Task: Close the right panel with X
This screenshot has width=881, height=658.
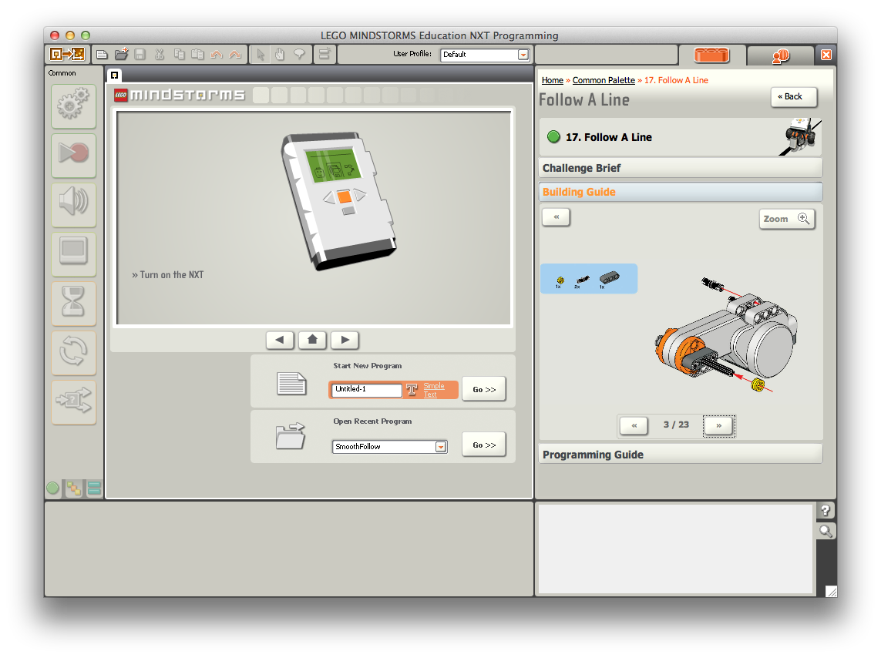Action: [826, 55]
